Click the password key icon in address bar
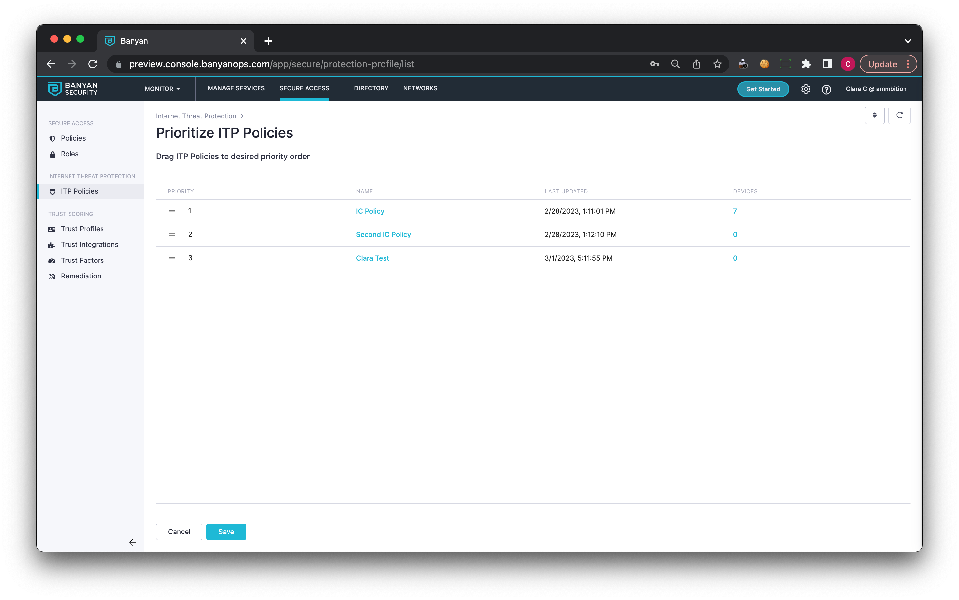The height and width of the screenshot is (600, 959). click(x=654, y=64)
